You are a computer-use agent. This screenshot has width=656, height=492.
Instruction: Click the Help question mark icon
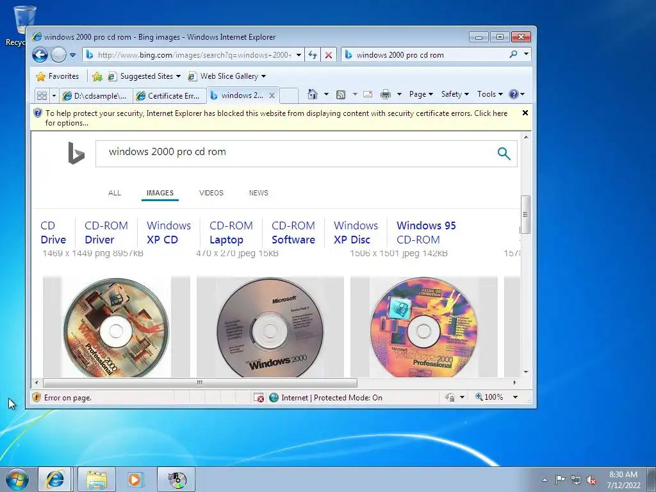[x=514, y=94]
